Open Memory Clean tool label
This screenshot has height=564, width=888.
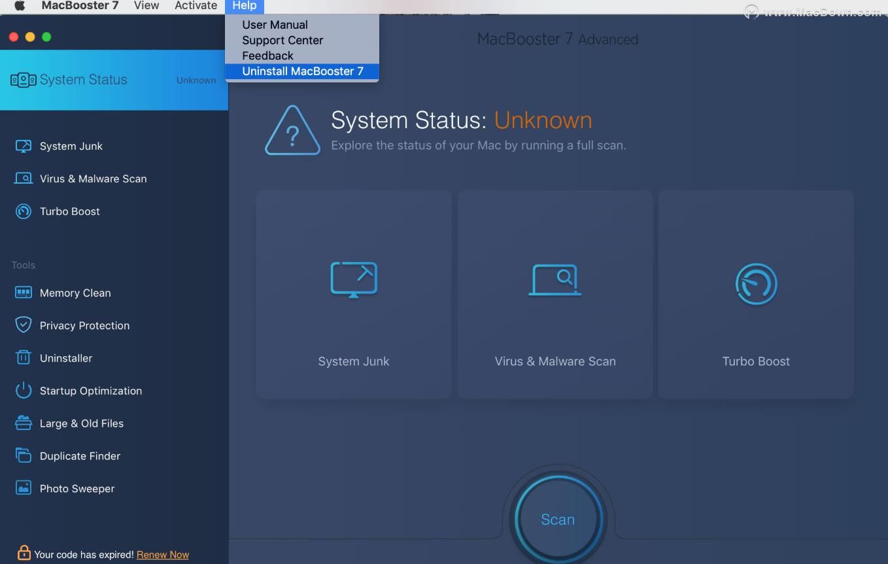[75, 293]
